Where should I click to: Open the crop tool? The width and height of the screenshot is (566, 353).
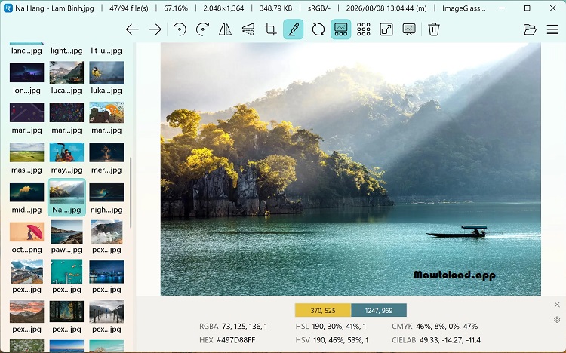coord(270,29)
